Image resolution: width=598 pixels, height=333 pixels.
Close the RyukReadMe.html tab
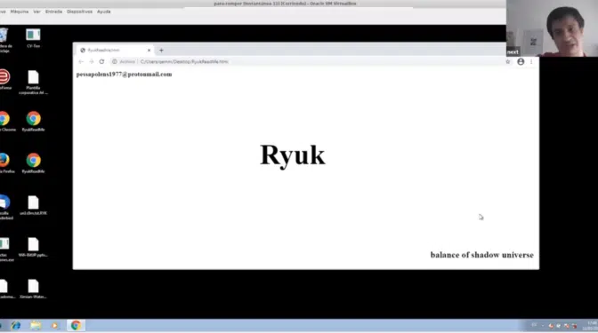pos(149,51)
